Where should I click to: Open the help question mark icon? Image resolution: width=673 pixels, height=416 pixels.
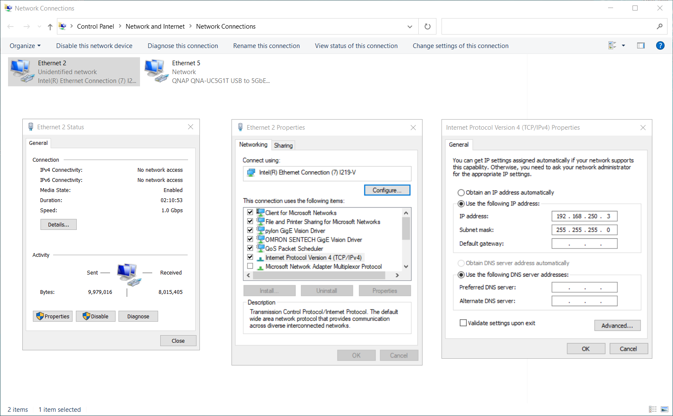(x=660, y=45)
